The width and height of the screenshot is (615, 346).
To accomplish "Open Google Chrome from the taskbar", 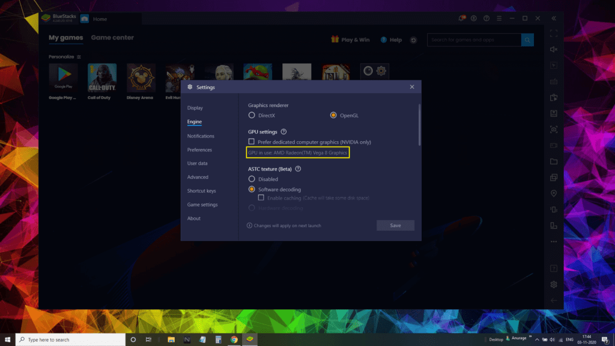I will [234, 340].
